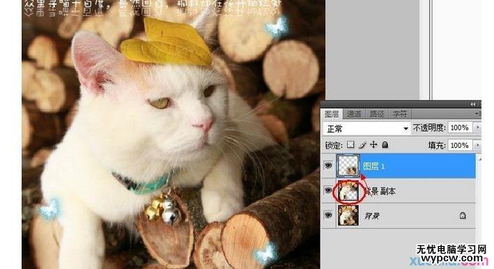Collapse the panel with double-arrow icon
The image size is (494, 269).
pyautogui.click(x=473, y=105)
